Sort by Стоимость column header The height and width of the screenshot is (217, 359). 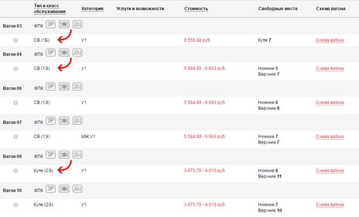pyautogui.click(x=196, y=9)
